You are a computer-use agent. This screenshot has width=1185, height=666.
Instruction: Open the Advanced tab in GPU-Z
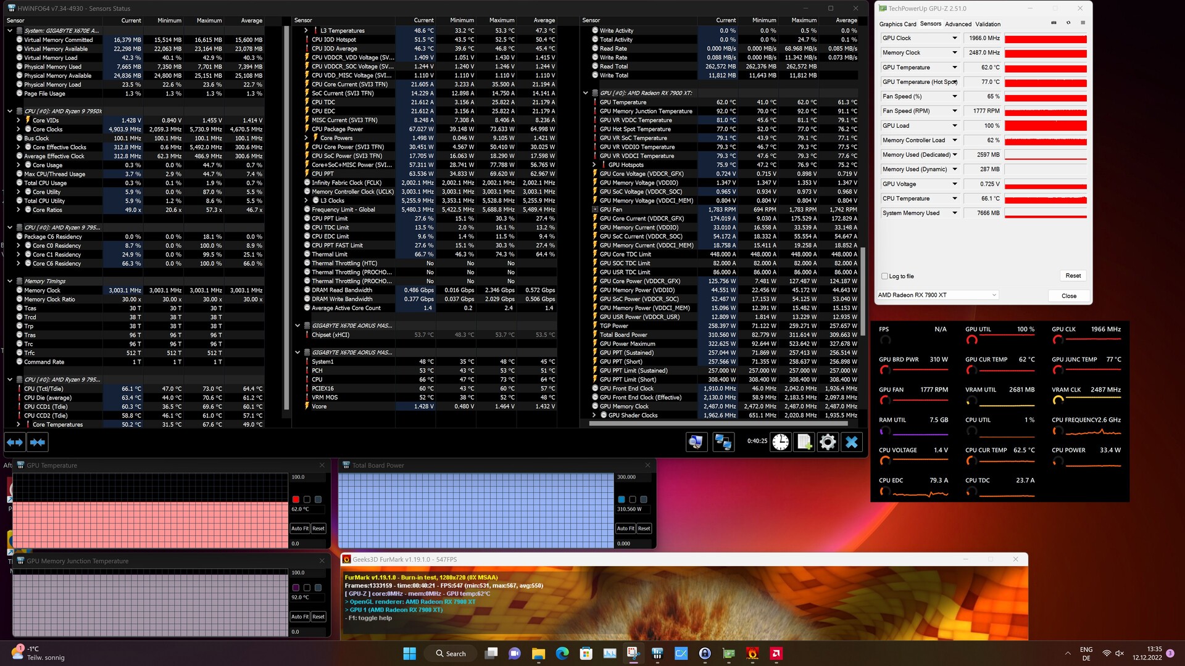[x=958, y=24]
